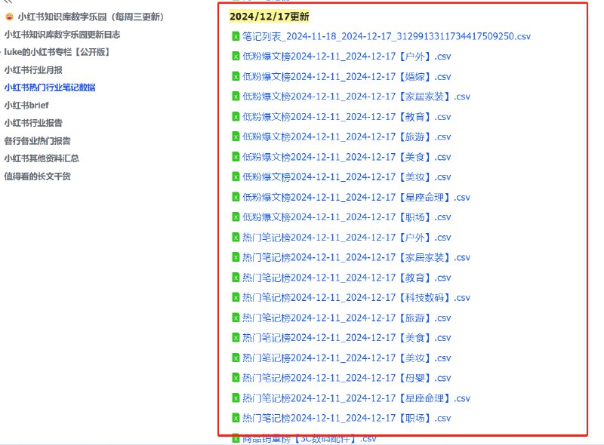Open 低粉爆文榜【美妆】.csv file link
The image size is (604, 445).
coord(347,177)
